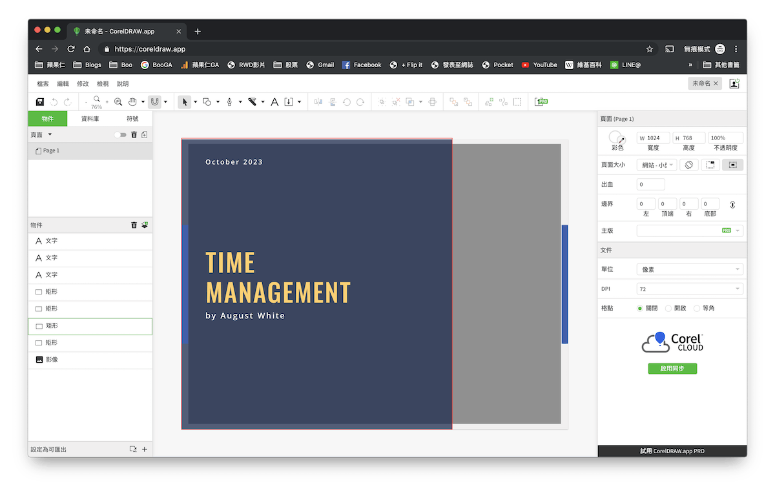Image resolution: width=775 pixels, height=494 pixels.
Task: Open the 檔案 menu
Action: 43,84
